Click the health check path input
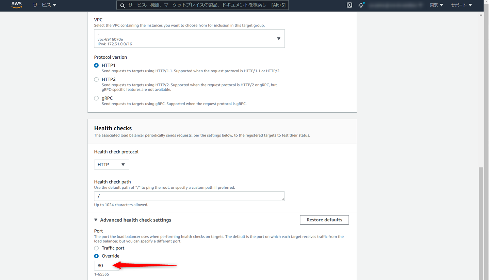The width and height of the screenshot is (489, 280). (189, 196)
